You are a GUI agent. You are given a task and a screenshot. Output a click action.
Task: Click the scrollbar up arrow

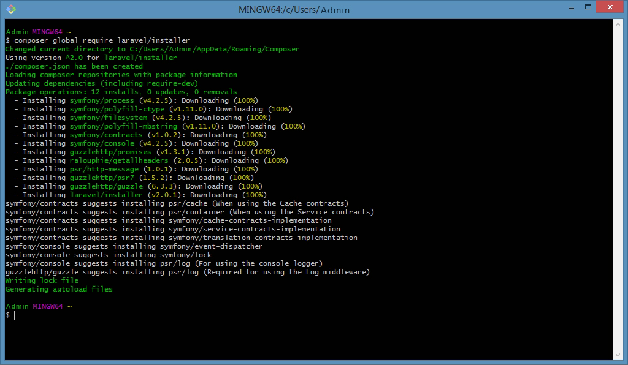click(x=618, y=24)
